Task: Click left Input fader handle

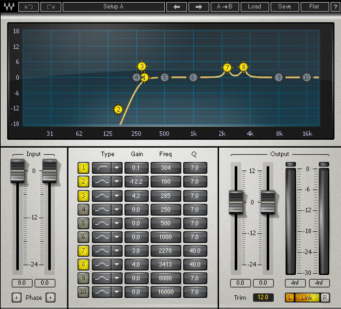Action: [18, 171]
